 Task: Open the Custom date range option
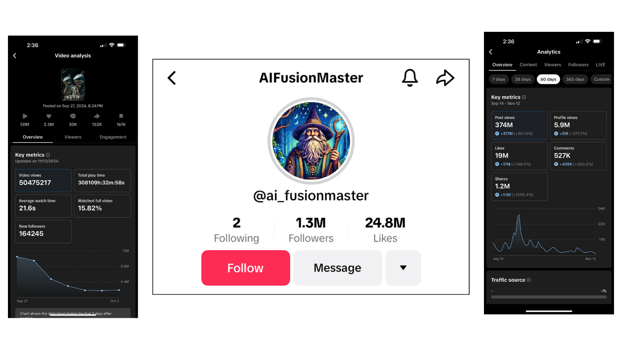point(602,79)
